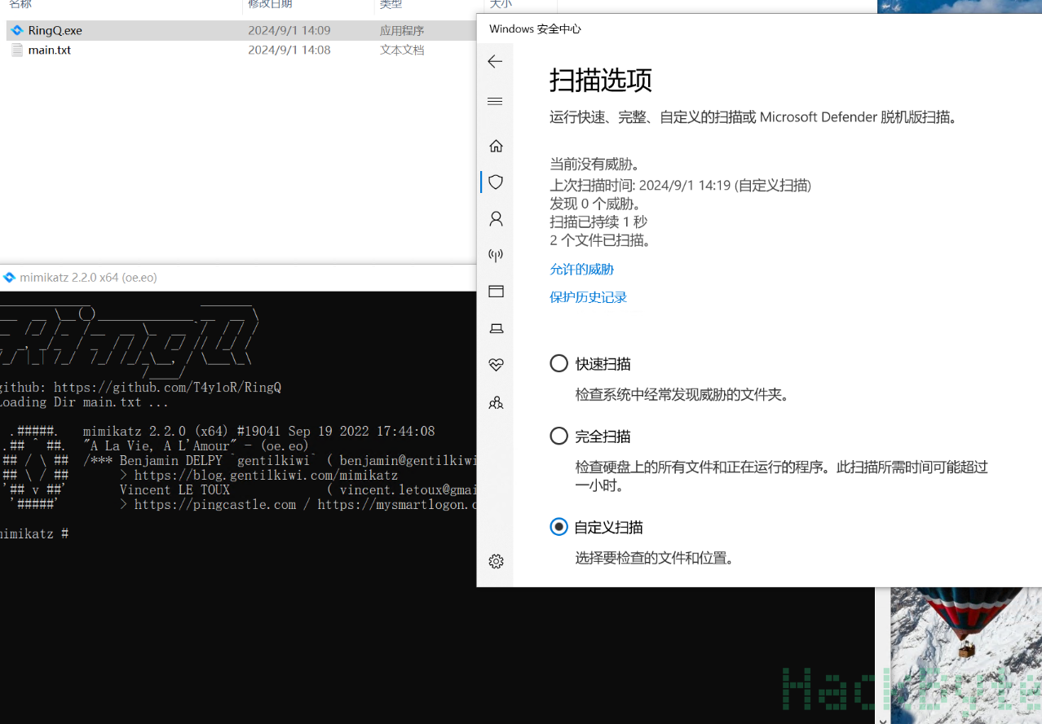Screen dimensions: 1042x724
Task: Click the mimikatz 2.2.0 x64 console title text
Action: click(x=88, y=277)
